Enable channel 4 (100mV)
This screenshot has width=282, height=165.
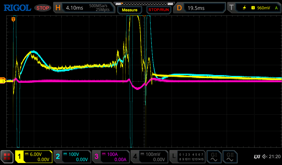pos(149,157)
